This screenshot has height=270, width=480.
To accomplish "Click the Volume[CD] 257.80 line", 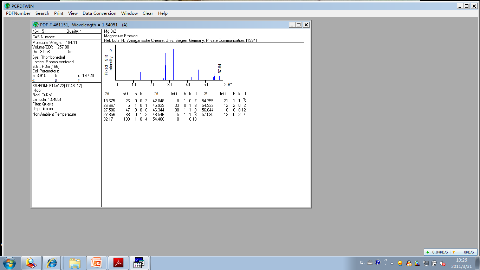I will coord(51,47).
